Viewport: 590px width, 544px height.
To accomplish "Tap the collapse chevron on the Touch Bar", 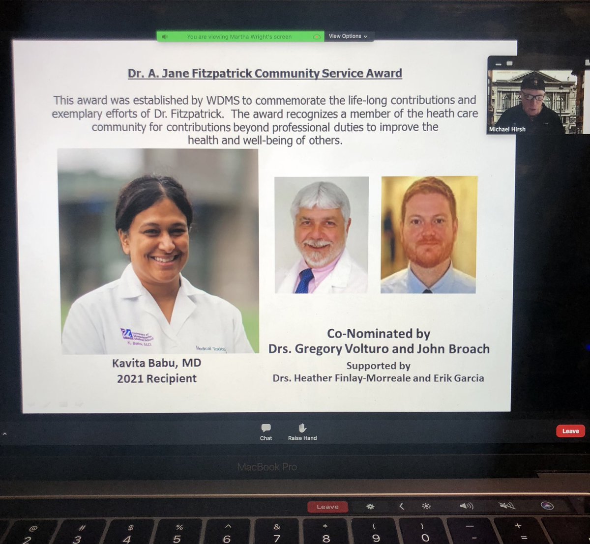I will 402,506.
